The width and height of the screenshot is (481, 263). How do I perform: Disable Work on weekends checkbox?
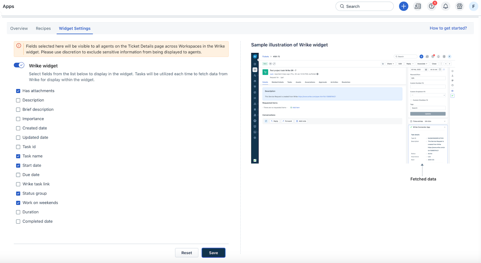[x=18, y=203]
